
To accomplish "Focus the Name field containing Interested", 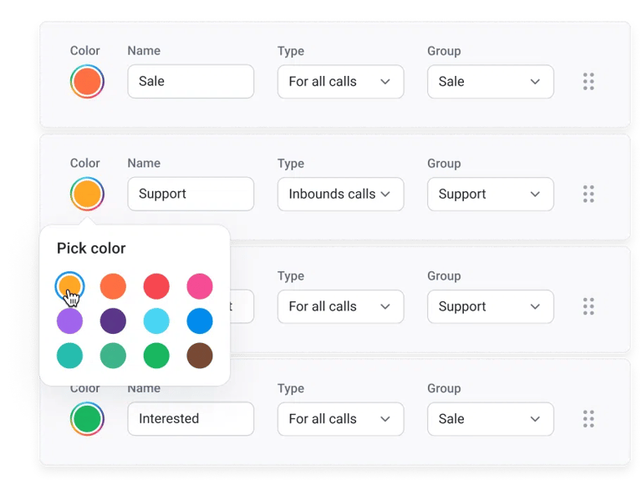I will pos(191,419).
